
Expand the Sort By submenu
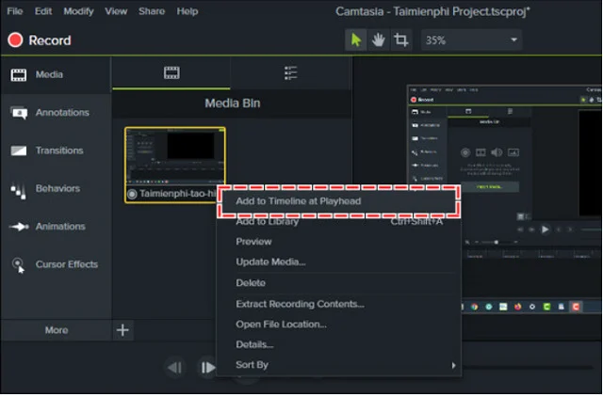click(338, 365)
